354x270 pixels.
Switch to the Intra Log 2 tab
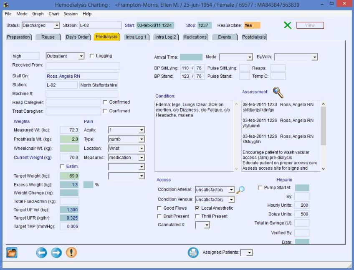[165, 37]
